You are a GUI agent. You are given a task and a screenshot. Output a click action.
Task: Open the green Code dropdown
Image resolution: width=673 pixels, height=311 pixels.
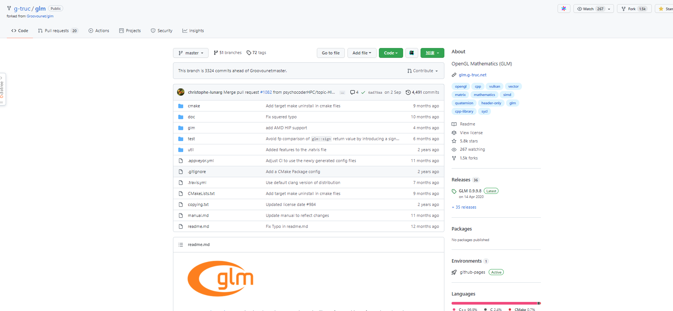click(x=391, y=53)
